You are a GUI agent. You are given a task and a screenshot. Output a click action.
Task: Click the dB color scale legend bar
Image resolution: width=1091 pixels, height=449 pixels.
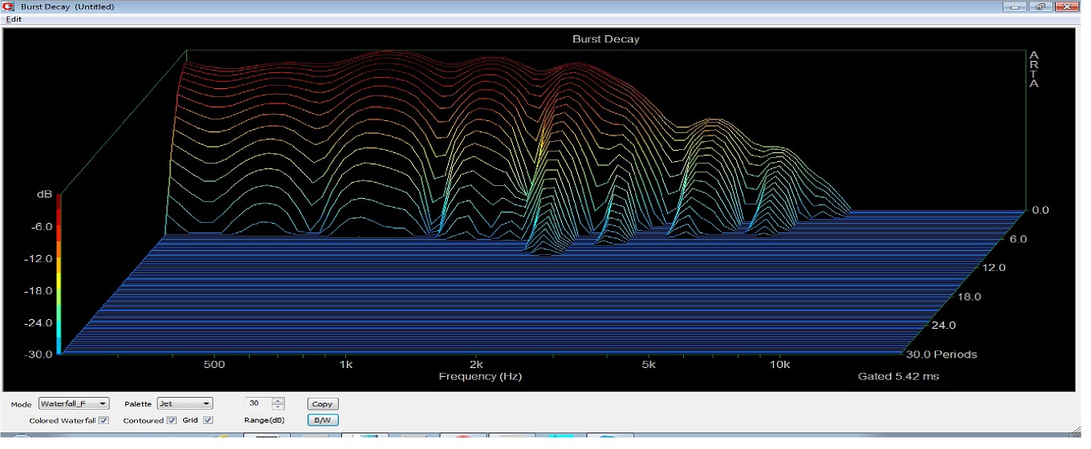59,273
